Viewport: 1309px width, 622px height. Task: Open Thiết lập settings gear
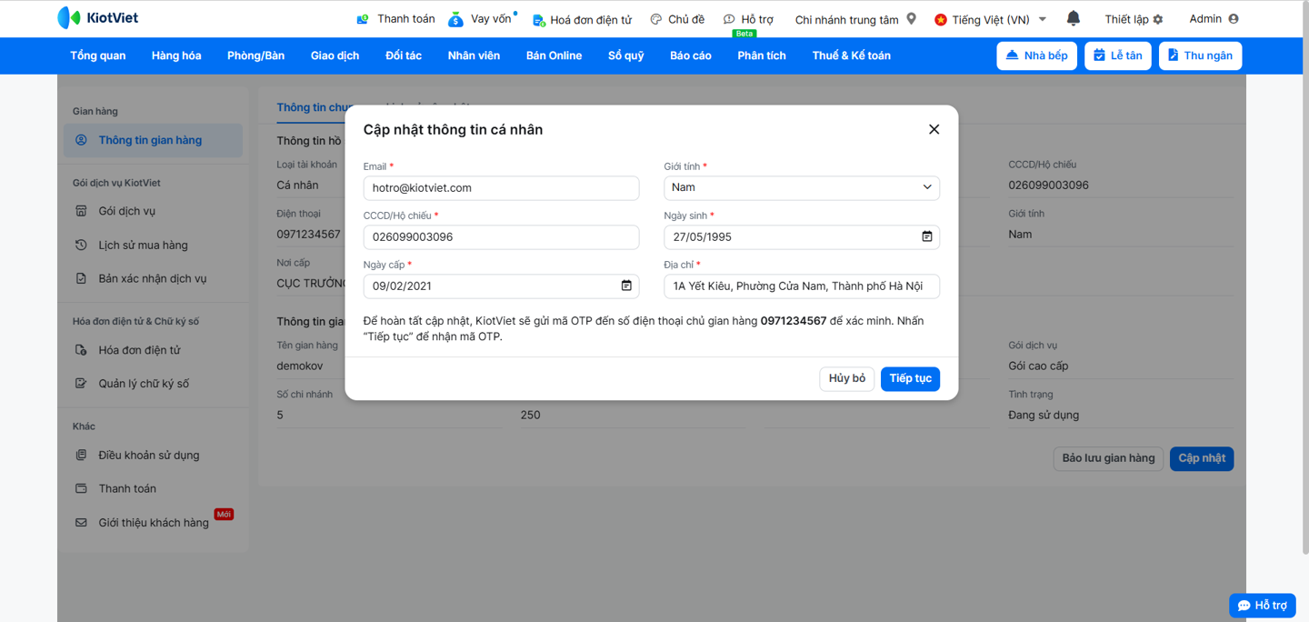tap(1157, 19)
